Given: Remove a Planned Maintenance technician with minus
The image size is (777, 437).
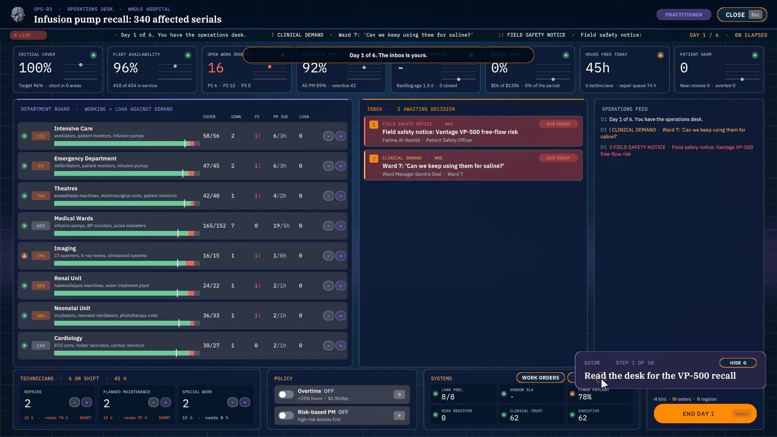Looking at the screenshot, I should (153, 402).
